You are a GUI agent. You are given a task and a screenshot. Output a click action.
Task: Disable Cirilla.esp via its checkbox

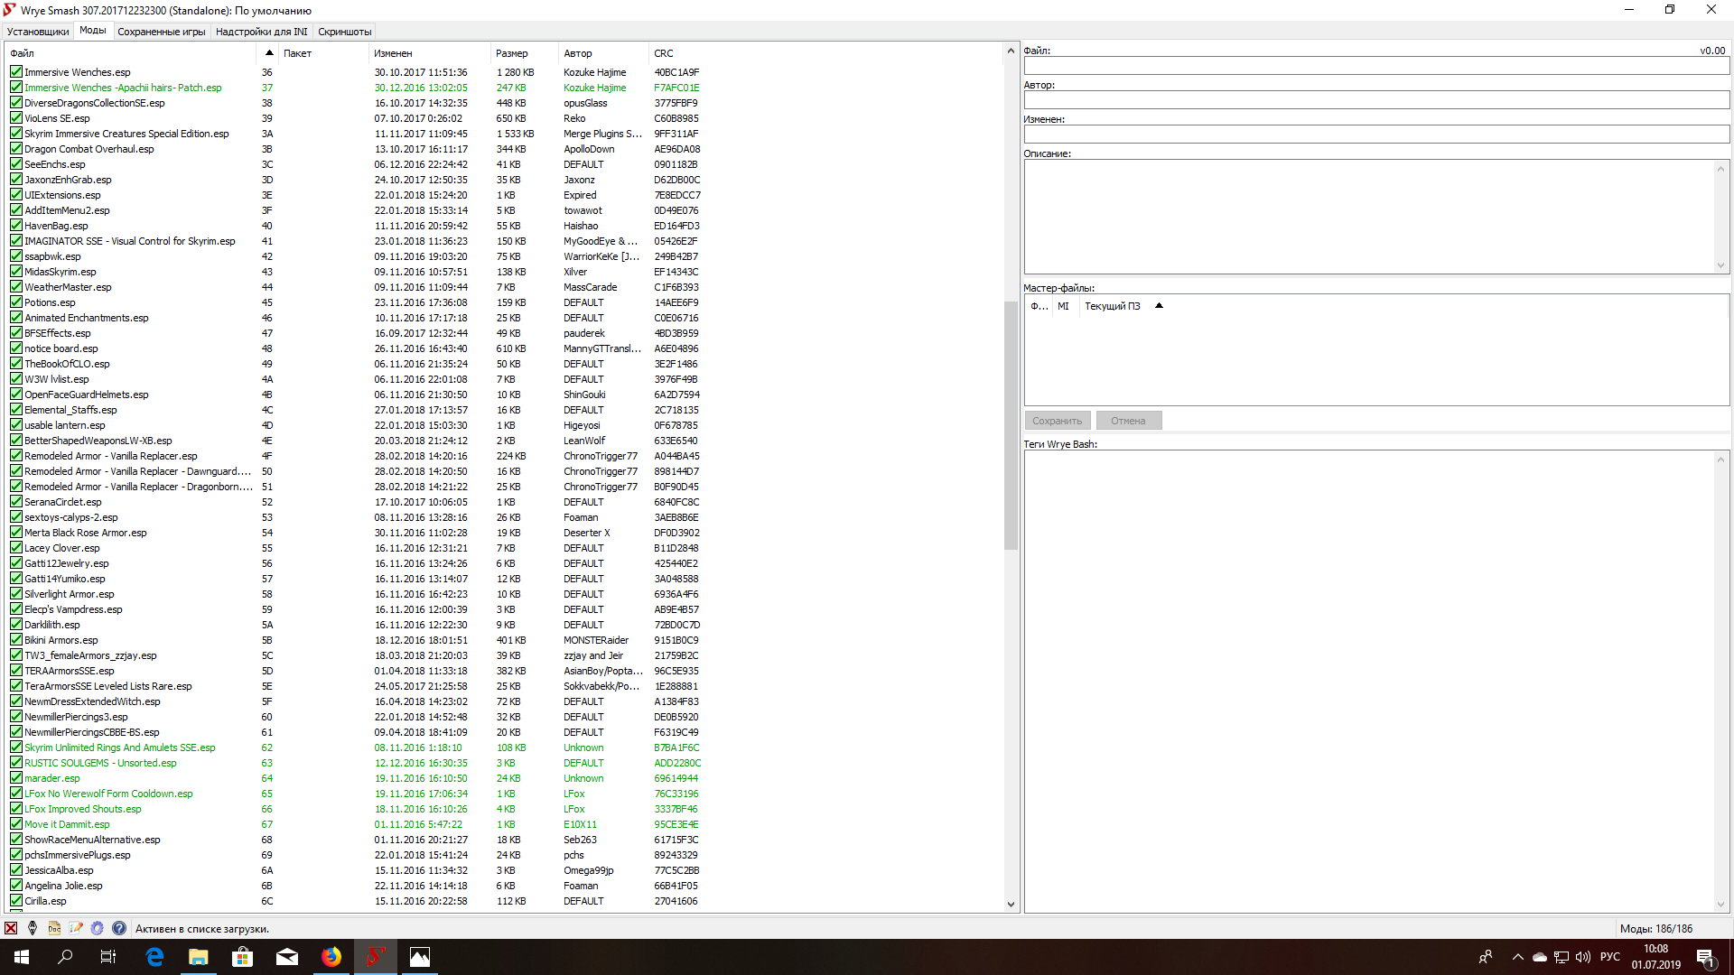coord(16,901)
